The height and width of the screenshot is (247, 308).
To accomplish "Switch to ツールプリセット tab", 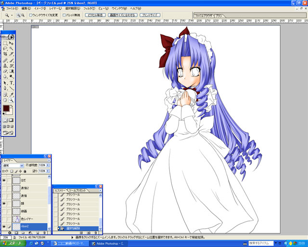I will coord(77,191).
